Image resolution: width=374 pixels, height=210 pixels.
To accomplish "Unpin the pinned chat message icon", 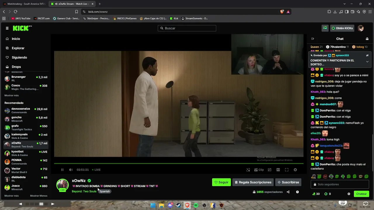I will pyautogui.click(x=367, y=55).
